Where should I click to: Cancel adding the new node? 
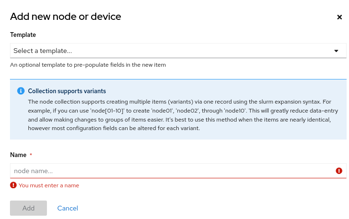click(x=68, y=208)
